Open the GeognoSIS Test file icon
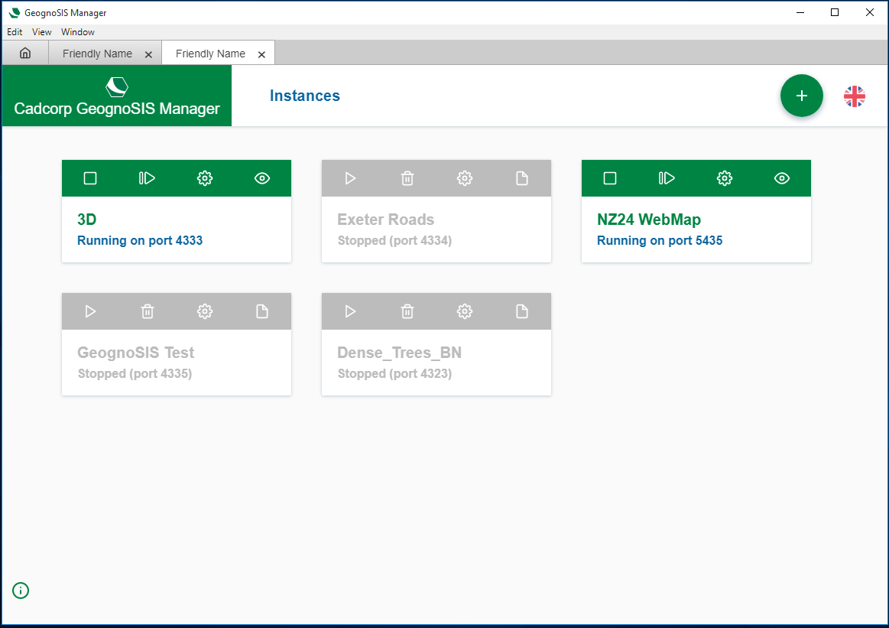The height and width of the screenshot is (628, 889). [x=262, y=311]
